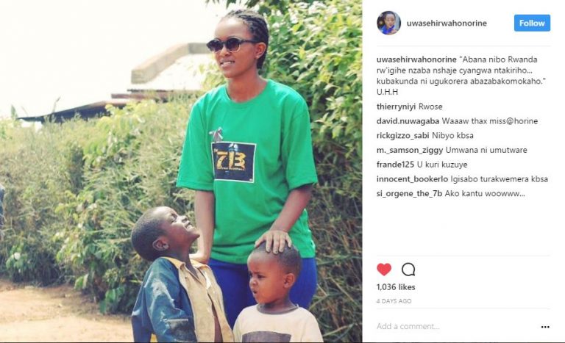The image size is (565, 343).
Task: Visit the si_orgene_the_7b profile
Action: [409, 194]
